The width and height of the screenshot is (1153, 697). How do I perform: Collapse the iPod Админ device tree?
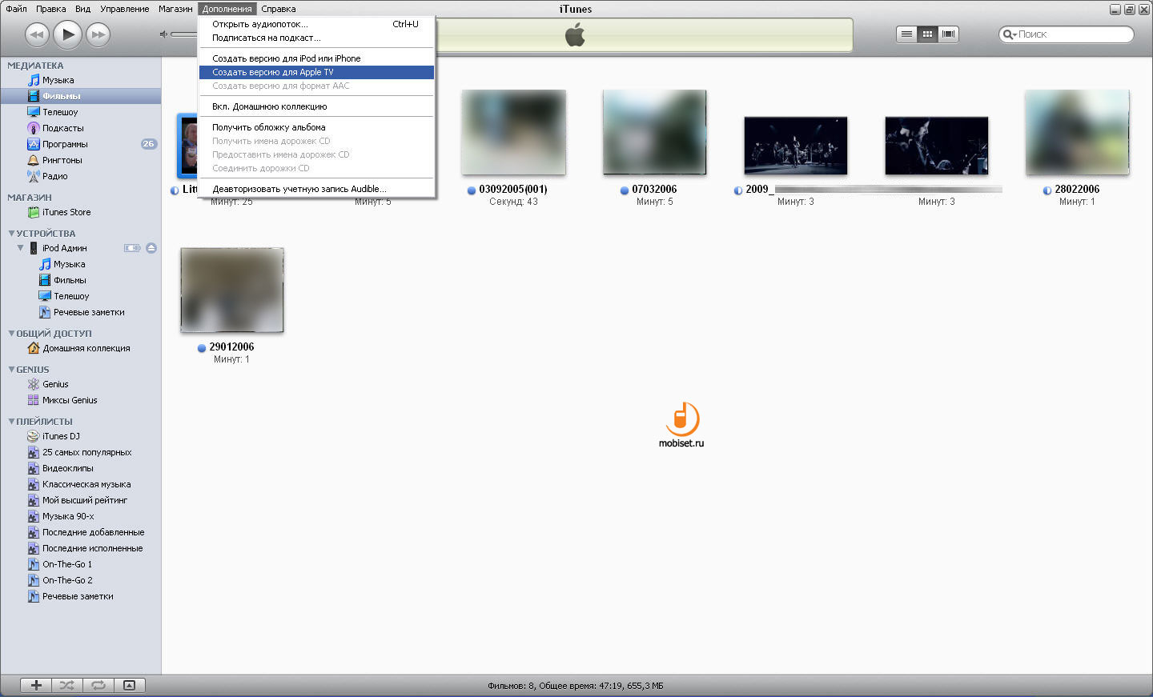click(20, 248)
